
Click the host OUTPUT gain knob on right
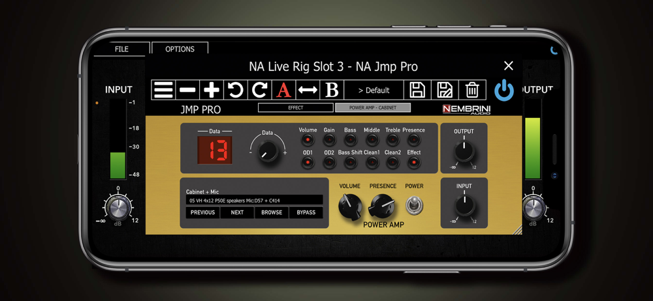click(x=533, y=207)
